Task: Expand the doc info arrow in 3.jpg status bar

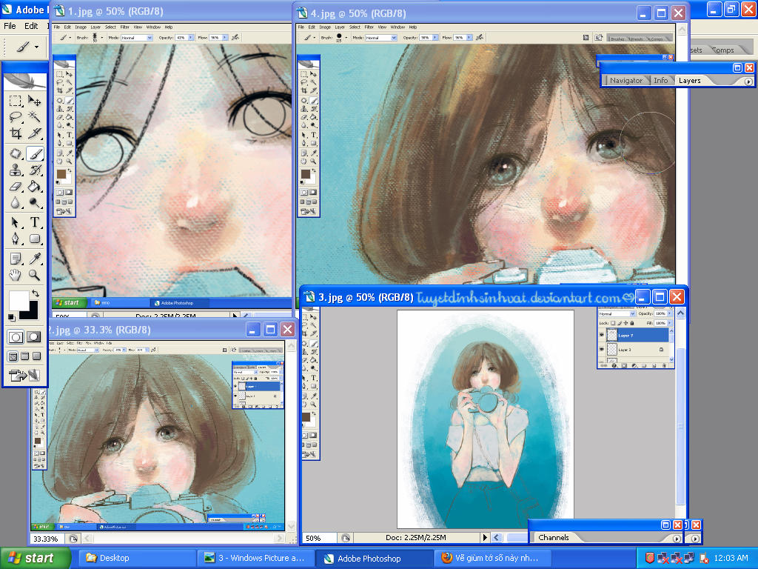Action: [486, 538]
